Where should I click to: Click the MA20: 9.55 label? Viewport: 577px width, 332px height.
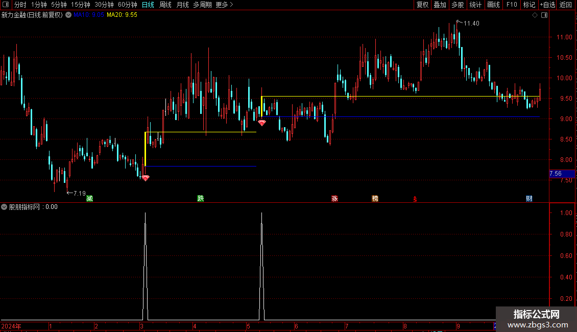(x=122, y=15)
